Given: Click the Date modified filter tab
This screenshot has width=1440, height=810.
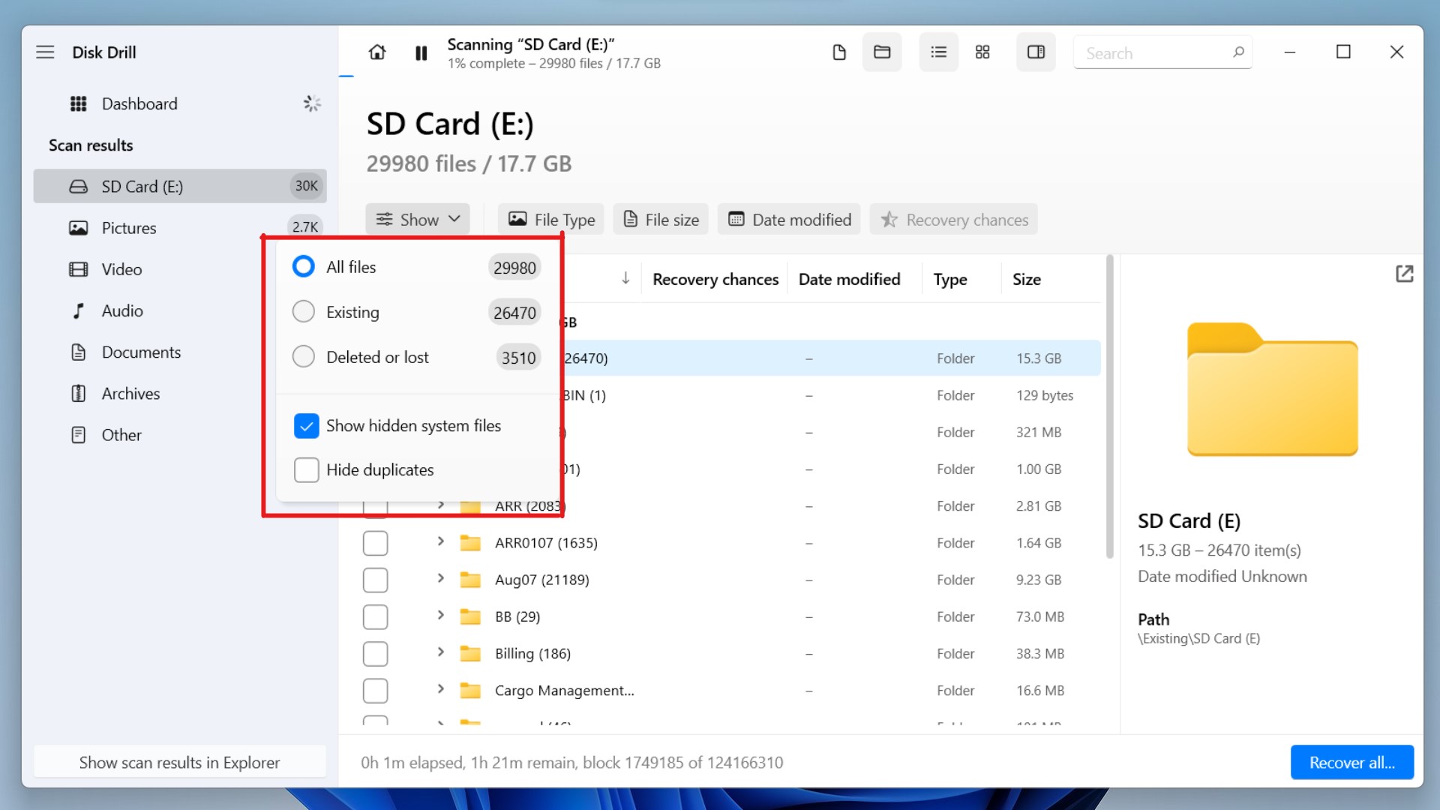Looking at the screenshot, I should [x=791, y=218].
